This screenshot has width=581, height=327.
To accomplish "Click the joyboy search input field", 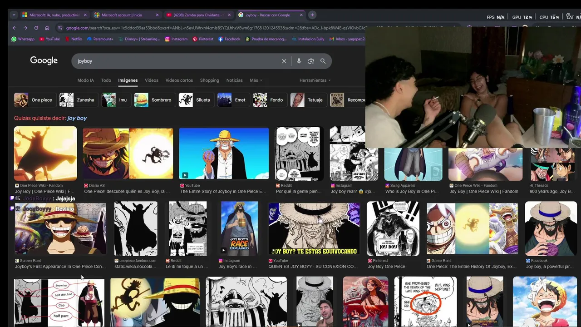I will pos(177,61).
